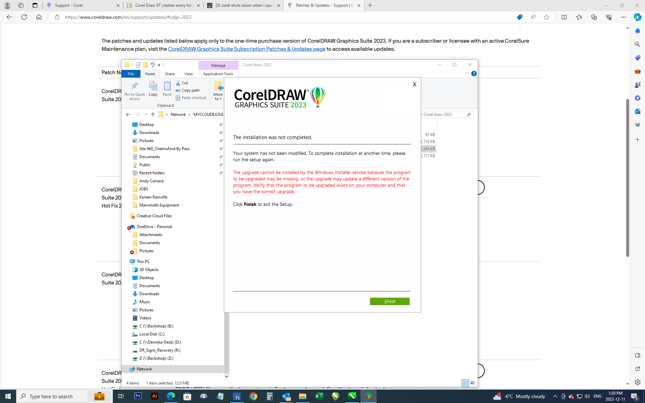This screenshot has height=403, width=645.
Task: Open Edge settings and more menu
Action: coord(623,17)
